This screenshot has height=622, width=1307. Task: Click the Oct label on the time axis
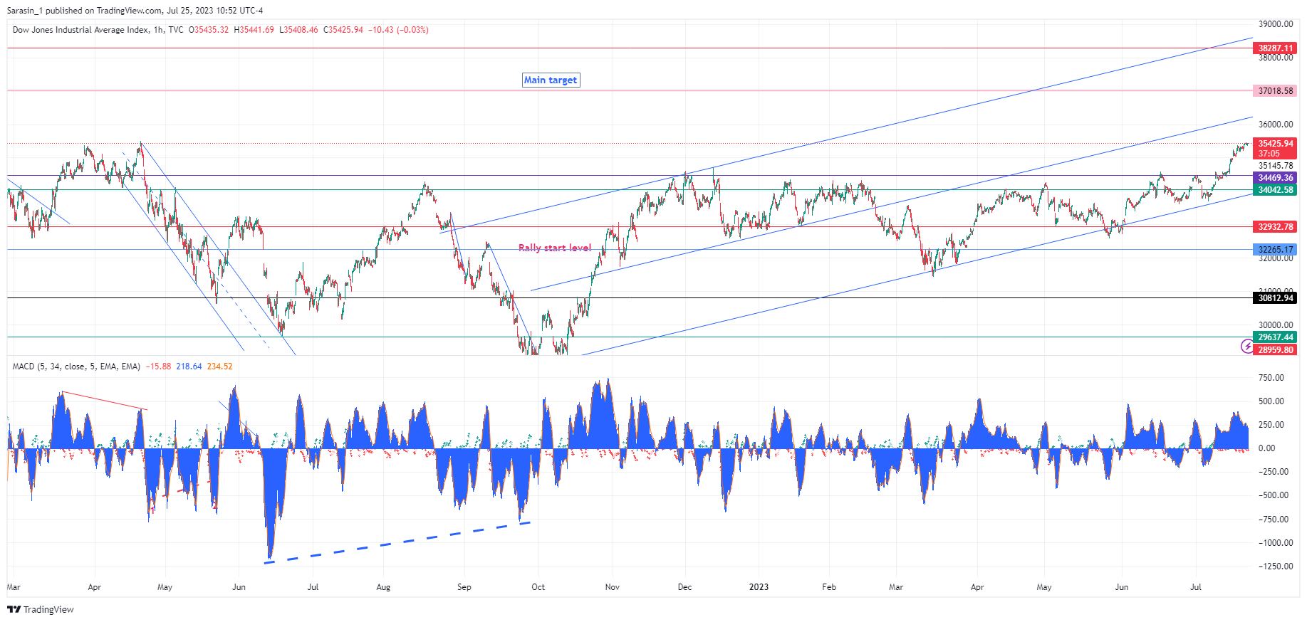coord(538,587)
